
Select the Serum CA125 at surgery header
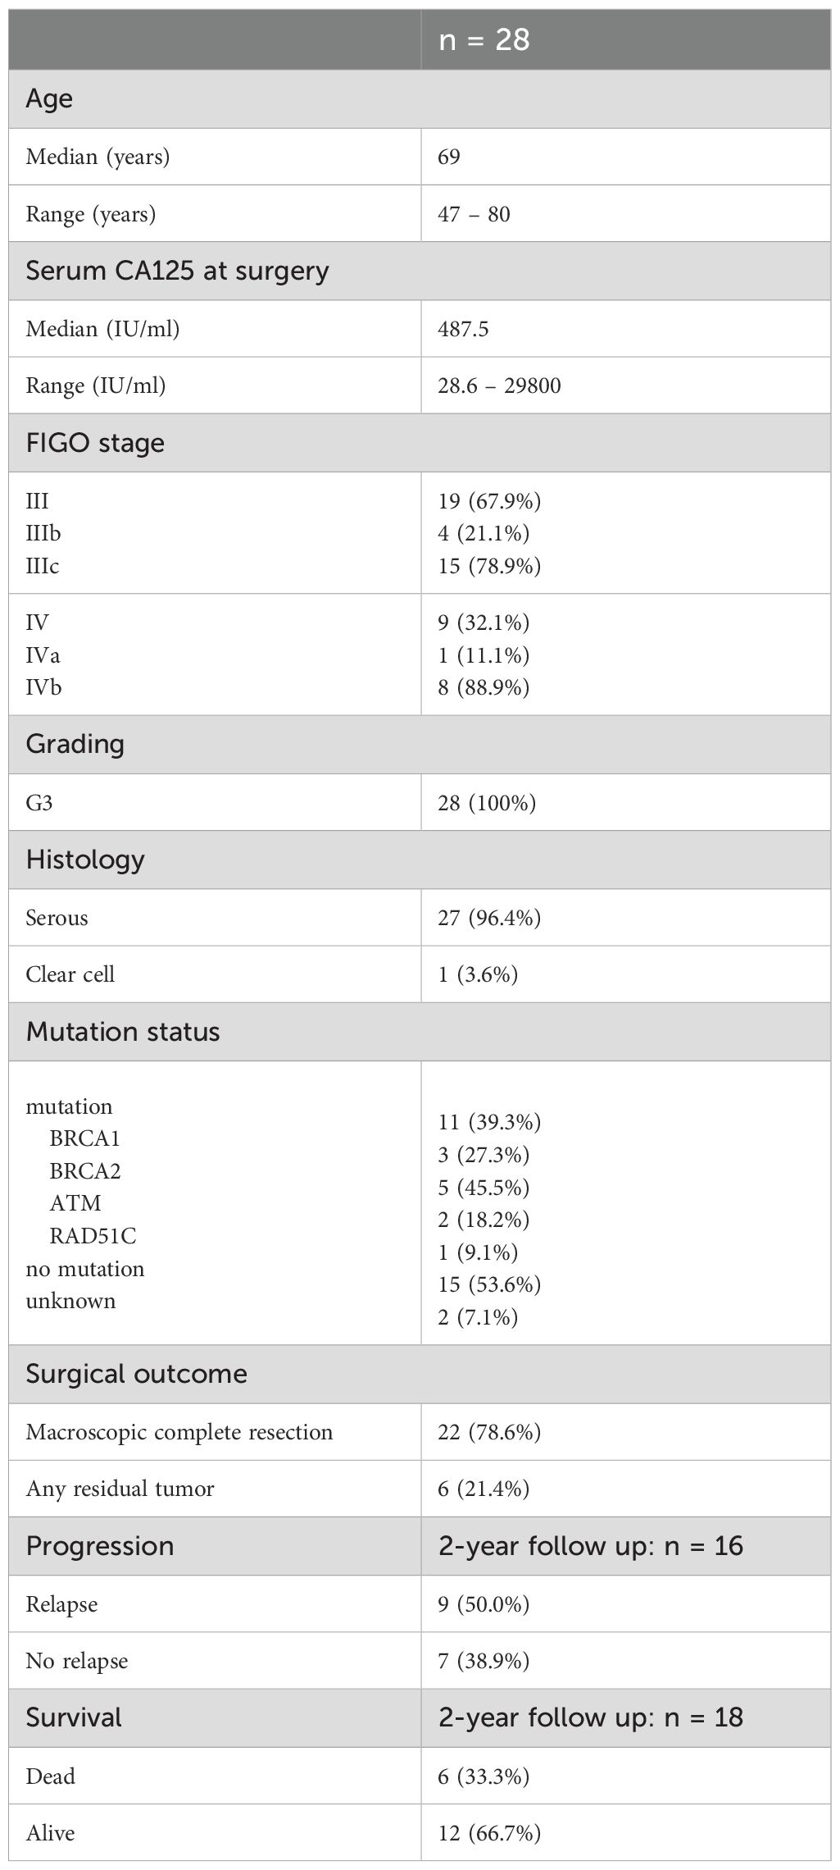pos(177,271)
